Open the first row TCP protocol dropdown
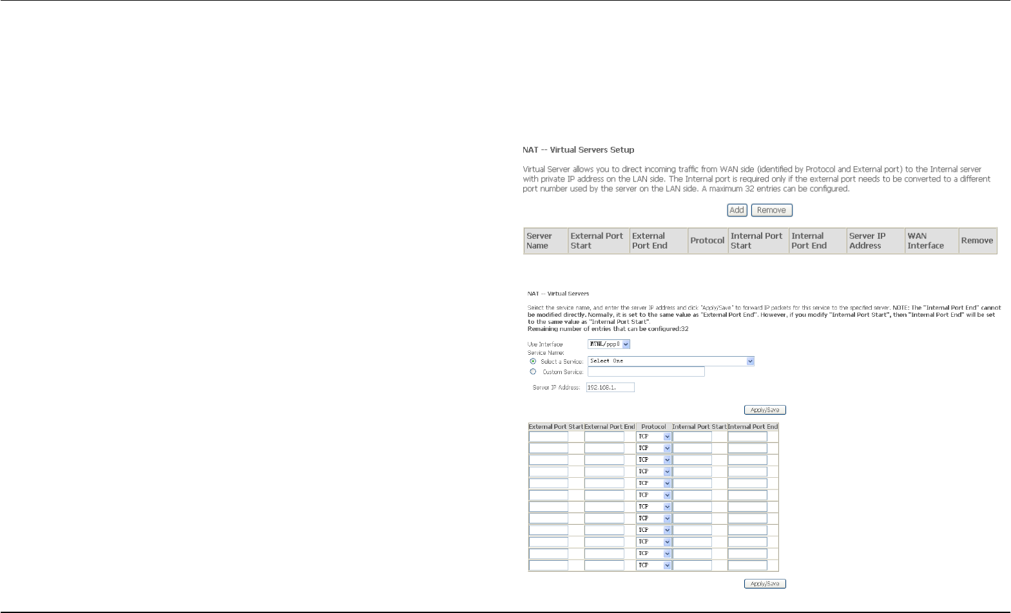This screenshot has height=613, width=1011. coord(654,437)
